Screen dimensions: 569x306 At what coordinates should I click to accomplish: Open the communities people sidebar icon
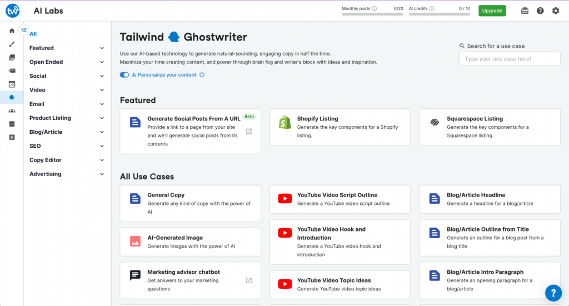pos(12,111)
